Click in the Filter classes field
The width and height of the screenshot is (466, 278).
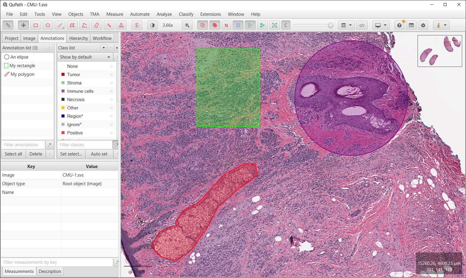(x=85, y=145)
